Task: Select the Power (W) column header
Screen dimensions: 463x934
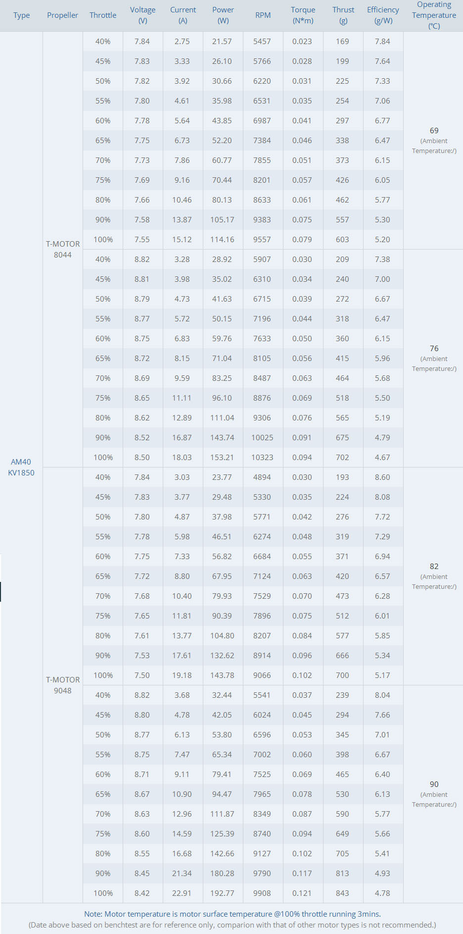Action: (x=223, y=15)
